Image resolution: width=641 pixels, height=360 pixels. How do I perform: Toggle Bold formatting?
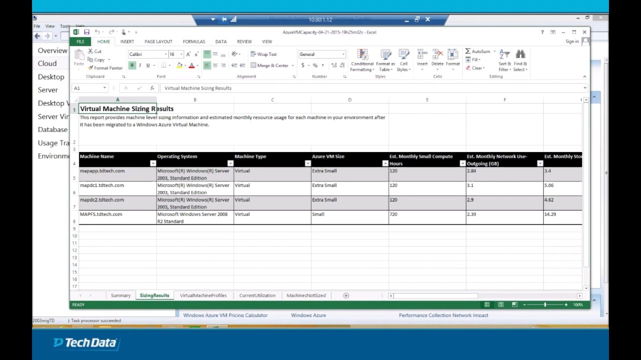pyautogui.click(x=132, y=65)
